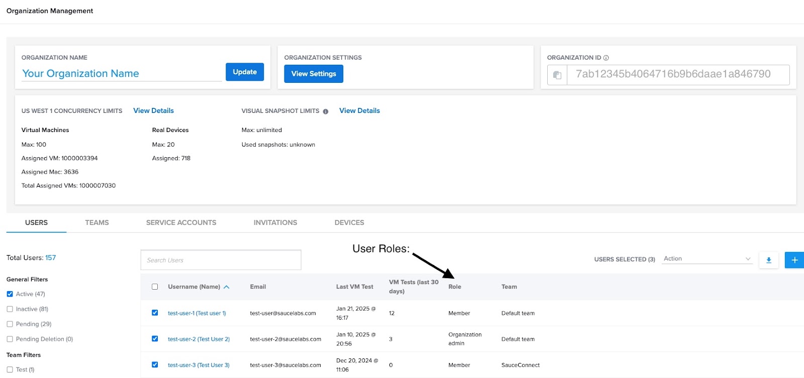Deselect the test-user-2 row checkbox
The image size is (804, 378).
pyautogui.click(x=155, y=339)
